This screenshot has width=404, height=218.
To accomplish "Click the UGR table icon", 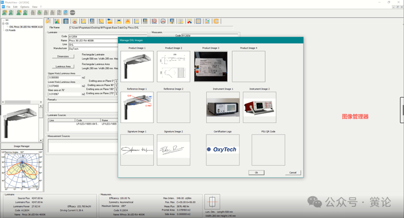I will 92,21.
